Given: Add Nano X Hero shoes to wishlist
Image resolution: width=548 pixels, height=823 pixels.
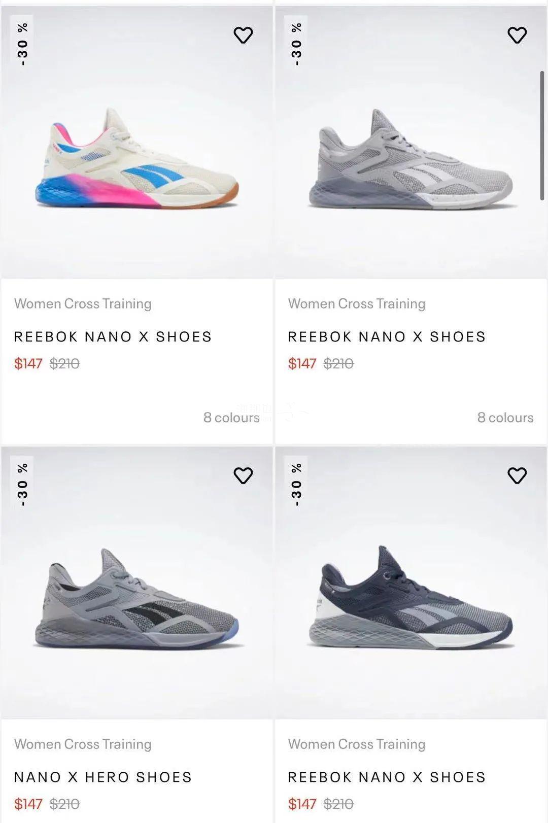Looking at the screenshot, I should click(x=243, y=475).
